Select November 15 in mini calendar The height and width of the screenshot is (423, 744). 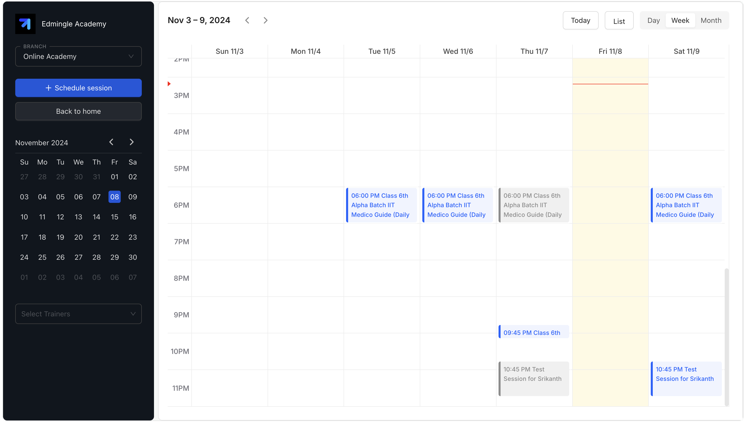click(x=115, y=217)
